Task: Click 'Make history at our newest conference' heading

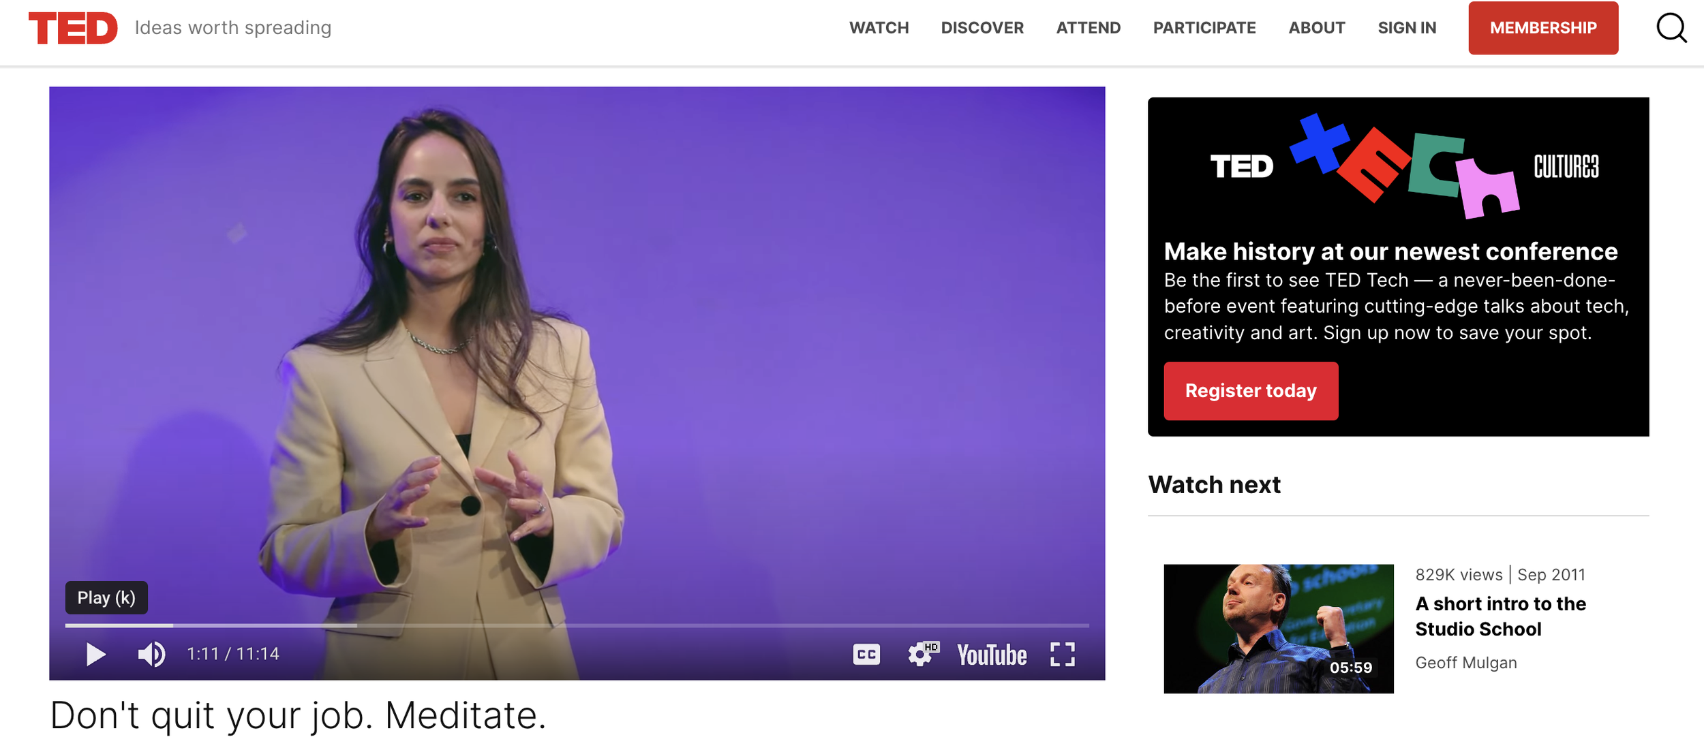Action: [1390, 251]
